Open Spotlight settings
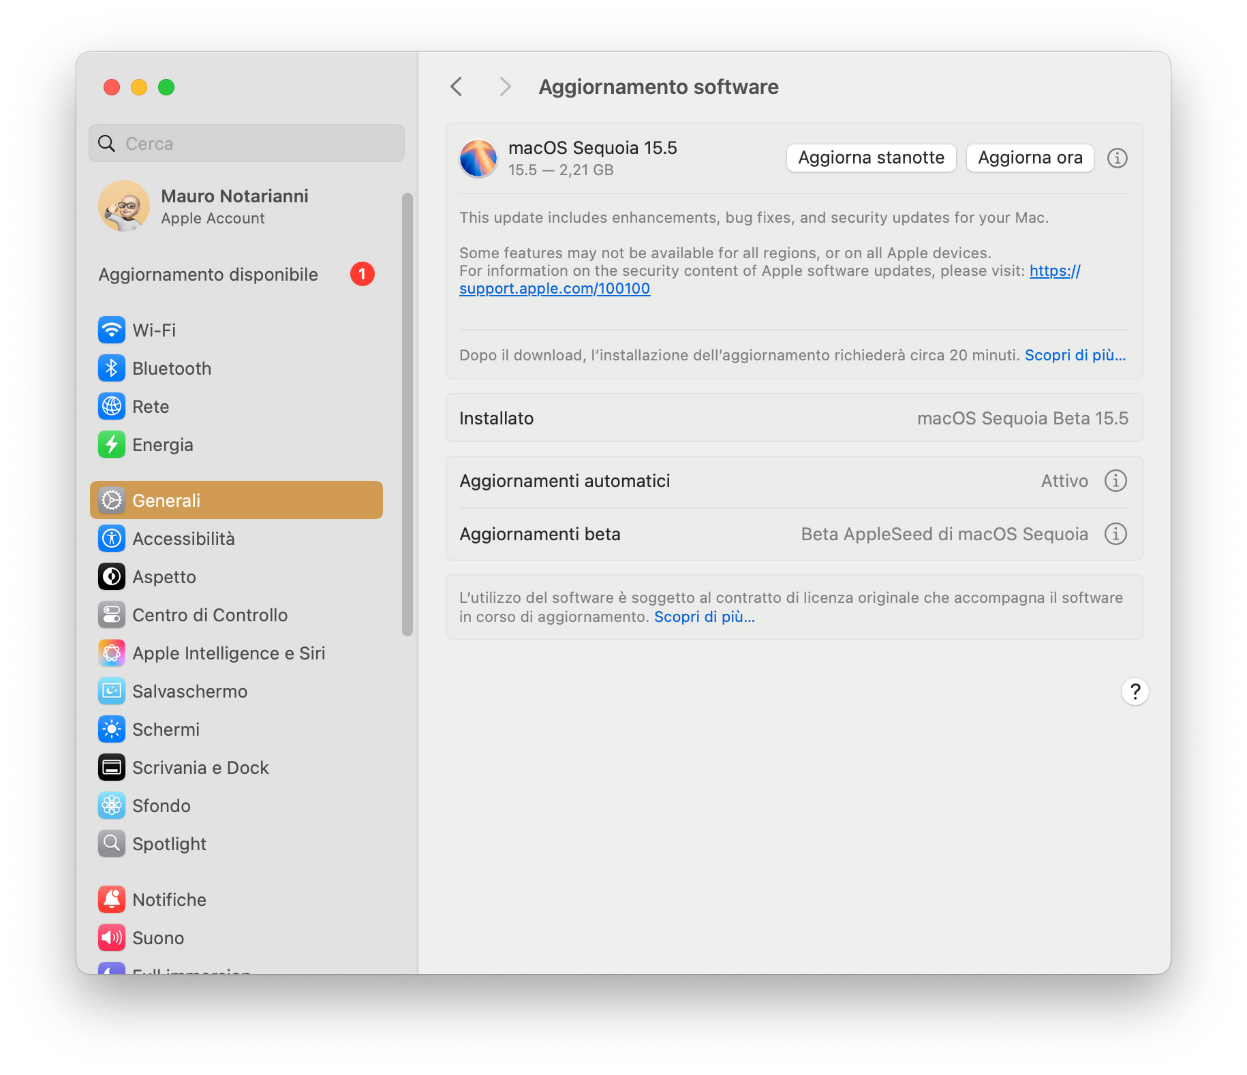 click(x=236, y=844)
